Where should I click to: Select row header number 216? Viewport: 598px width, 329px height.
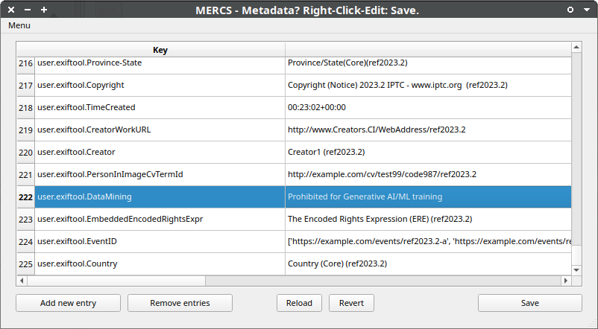tap(26, 63)
